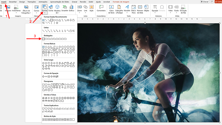Select the chevron arrow under Setas Largas
The width and height of the screenshot is (222, 125).
(x=62, y=66)
